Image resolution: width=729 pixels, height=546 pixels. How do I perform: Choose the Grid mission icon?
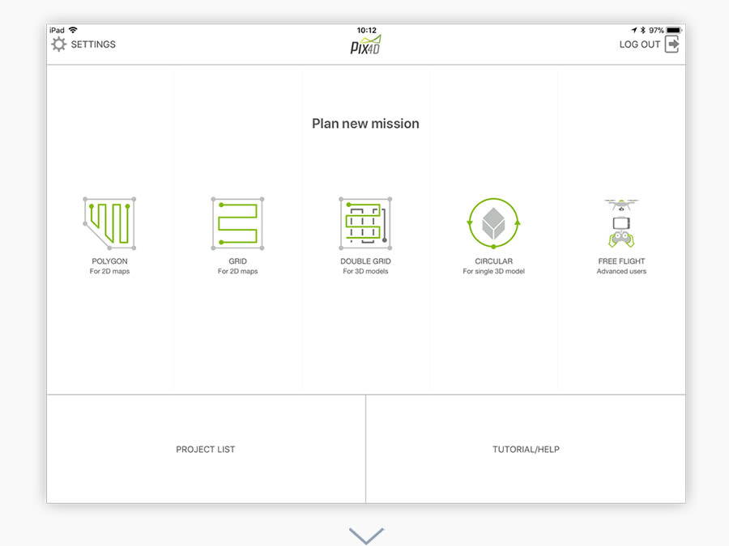point(237,223)
